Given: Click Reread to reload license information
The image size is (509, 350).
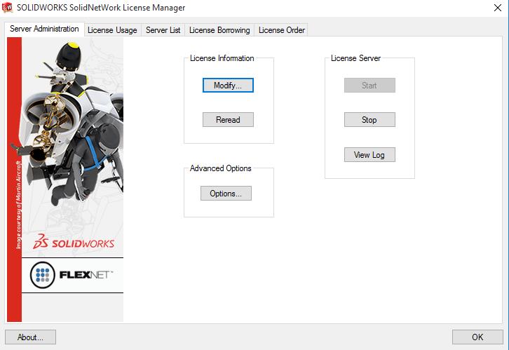Looking at the screenshot, I should (228, 120).
